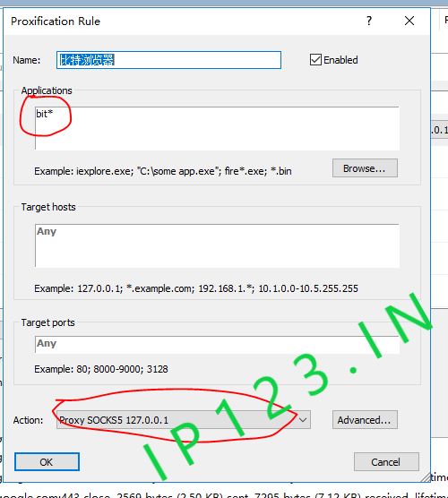Image resolution: width=448 pixels, height=498 pixels.
Task: Click the dialog resize grip corner
Action: [x=425, y=477]
